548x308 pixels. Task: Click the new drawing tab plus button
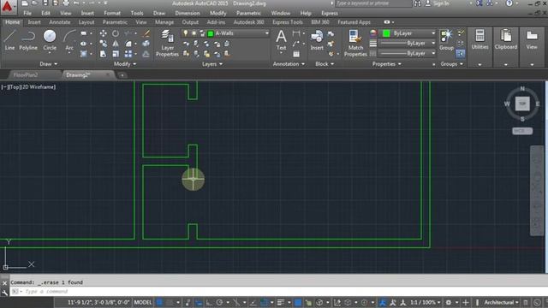point(122,75)
